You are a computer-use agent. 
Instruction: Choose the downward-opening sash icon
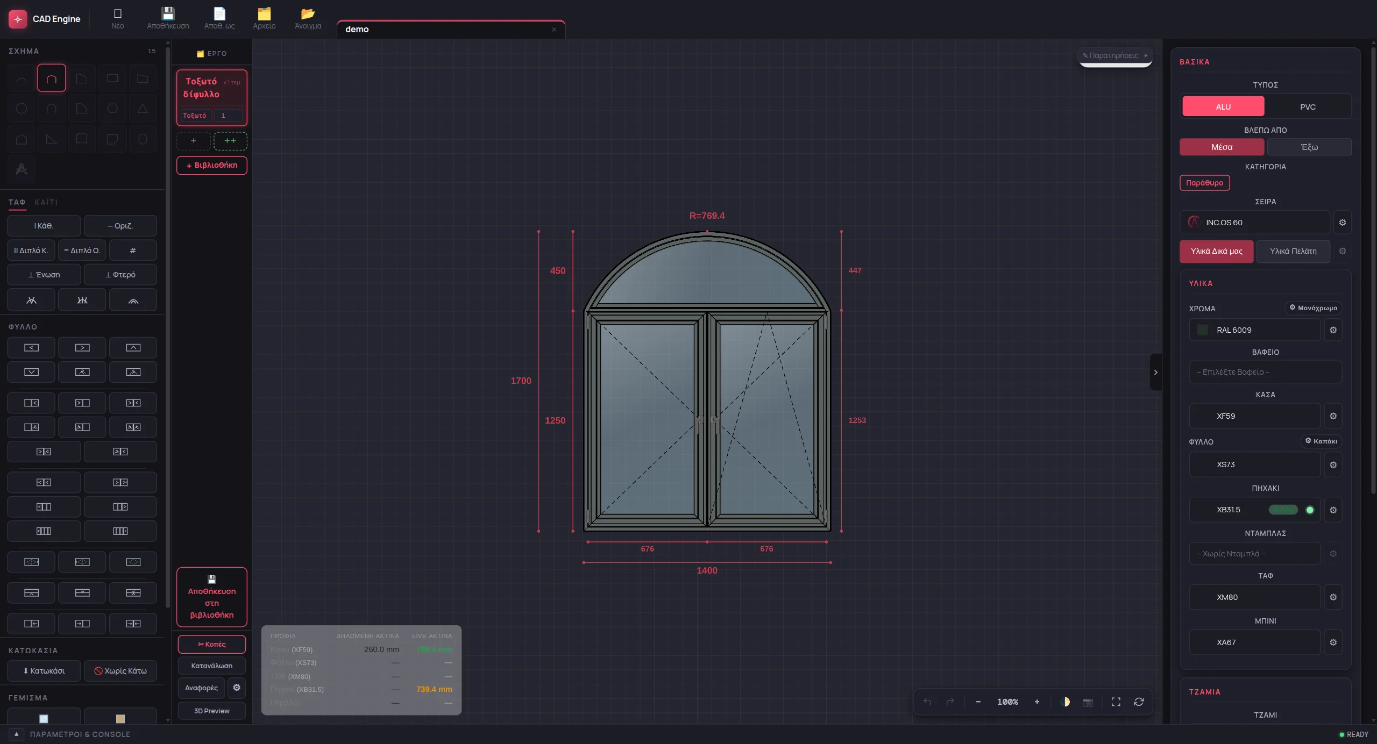click(31, 372)
